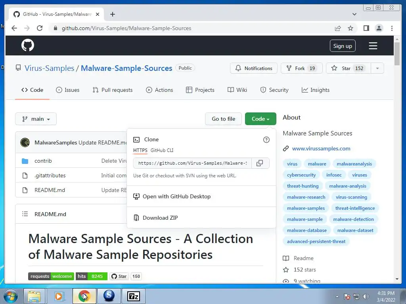Select the HTTPS clone tab
Image resolution: width=406 pixels, height=304 pixels.
coord(140,150)
